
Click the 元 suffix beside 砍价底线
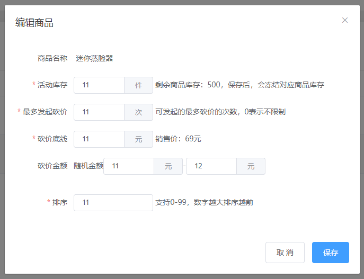139,139
